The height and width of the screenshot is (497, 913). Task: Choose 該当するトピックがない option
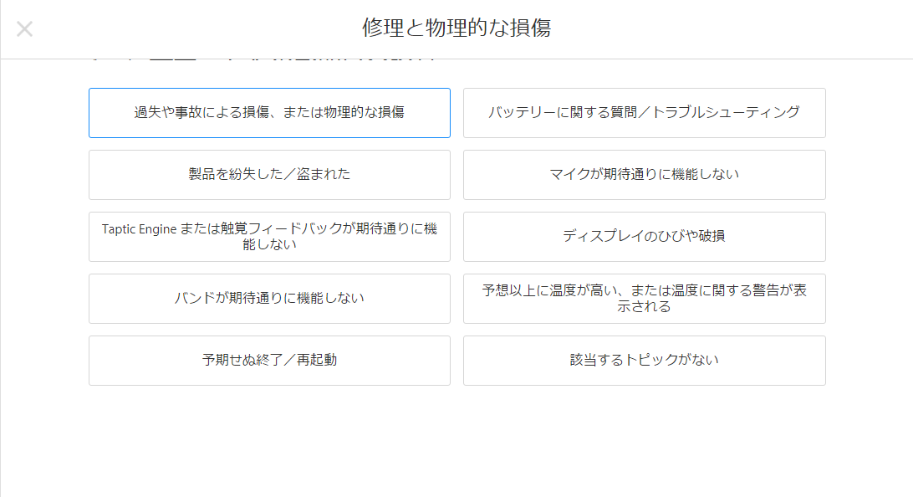(644, 361)
